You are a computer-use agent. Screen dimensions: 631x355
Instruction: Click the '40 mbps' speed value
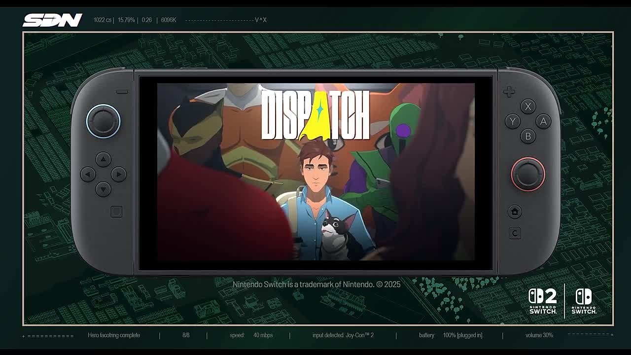[x=263, y=335]
